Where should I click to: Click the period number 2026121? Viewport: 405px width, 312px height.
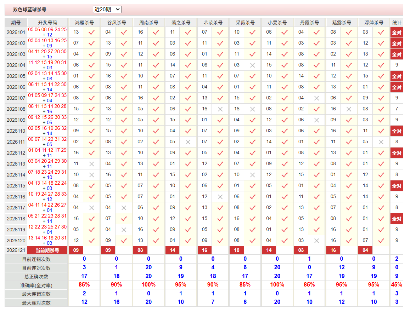[x=16, y=250]
